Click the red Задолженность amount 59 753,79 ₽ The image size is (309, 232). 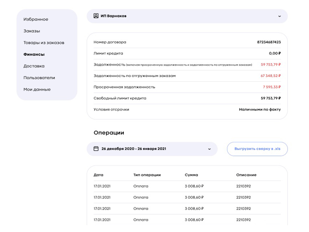click(271, 65)
